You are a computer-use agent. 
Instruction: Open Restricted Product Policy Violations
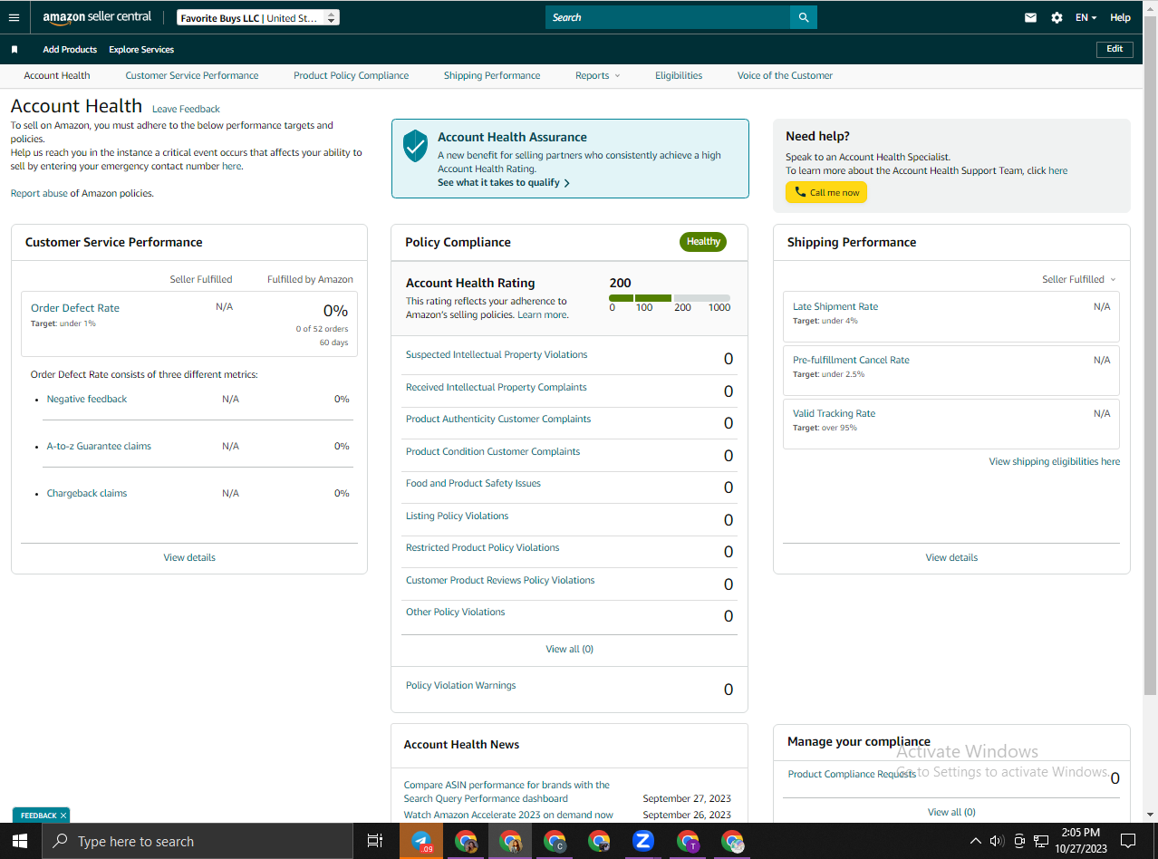(x=483, y=548)
